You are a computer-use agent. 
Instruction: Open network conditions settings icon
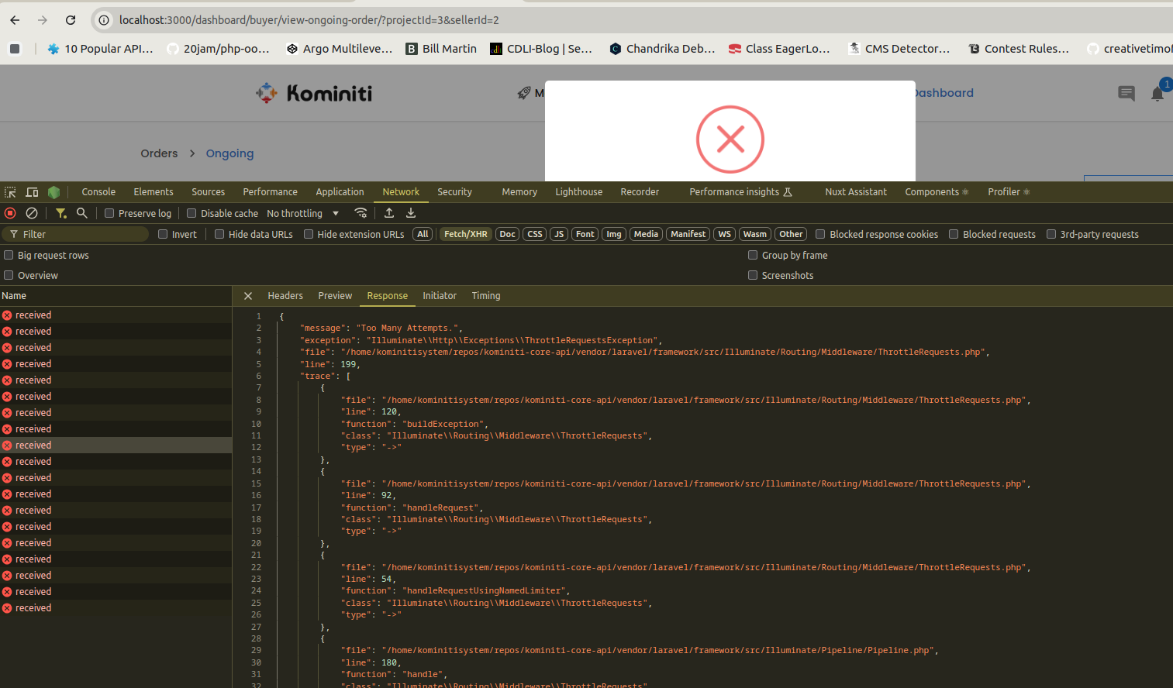(x=361, y=213)
